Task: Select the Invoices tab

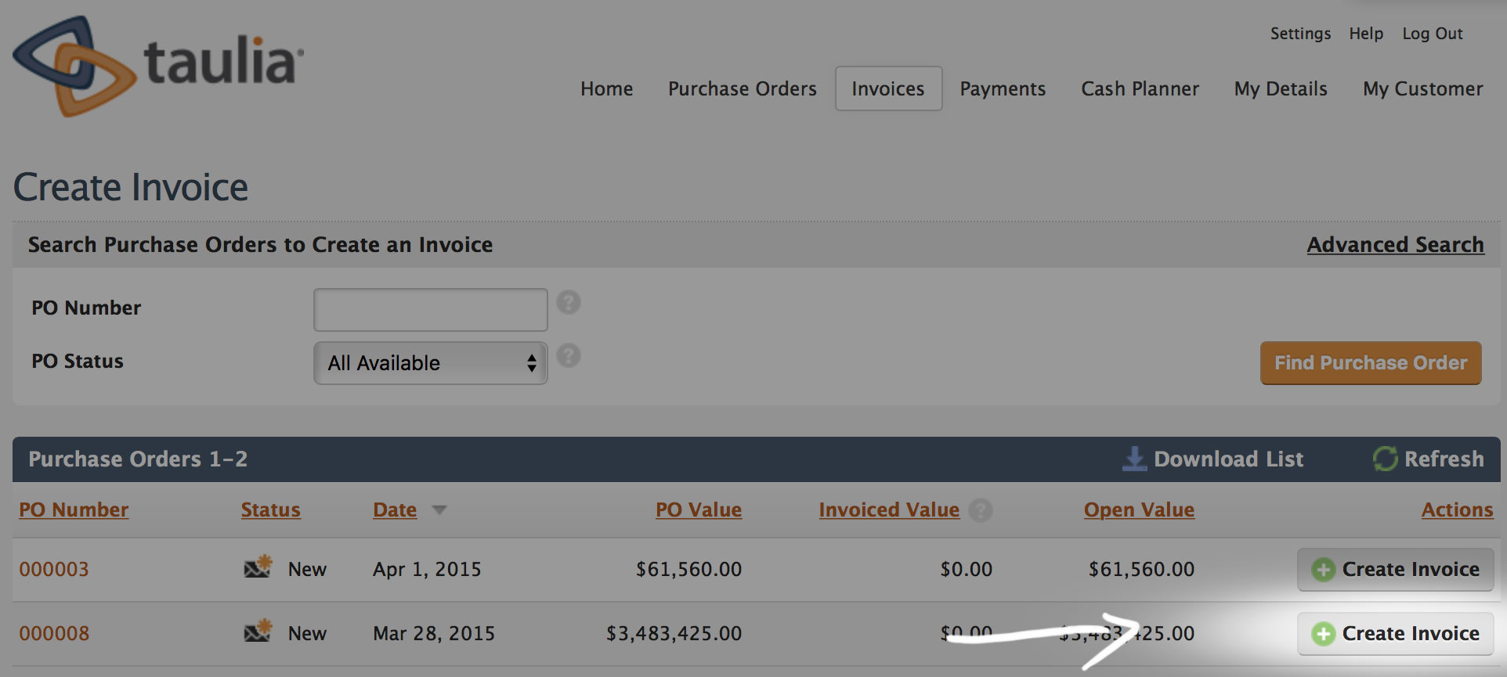Action: click(x=888, y=88)
